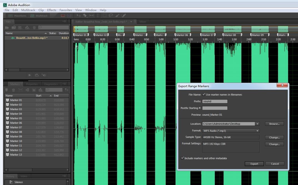The width and height of the screenshot is (298, 185).
Task: Uncheck Use marker names in filenames
Action: pos(204,95)
